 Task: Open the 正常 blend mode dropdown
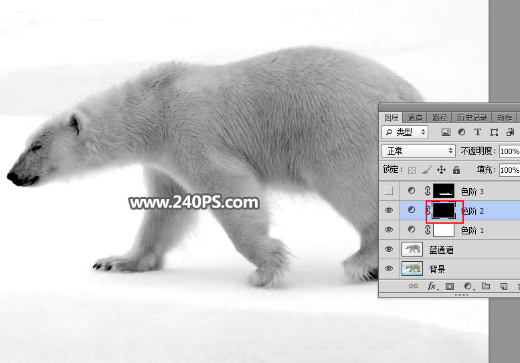[418, 151]
